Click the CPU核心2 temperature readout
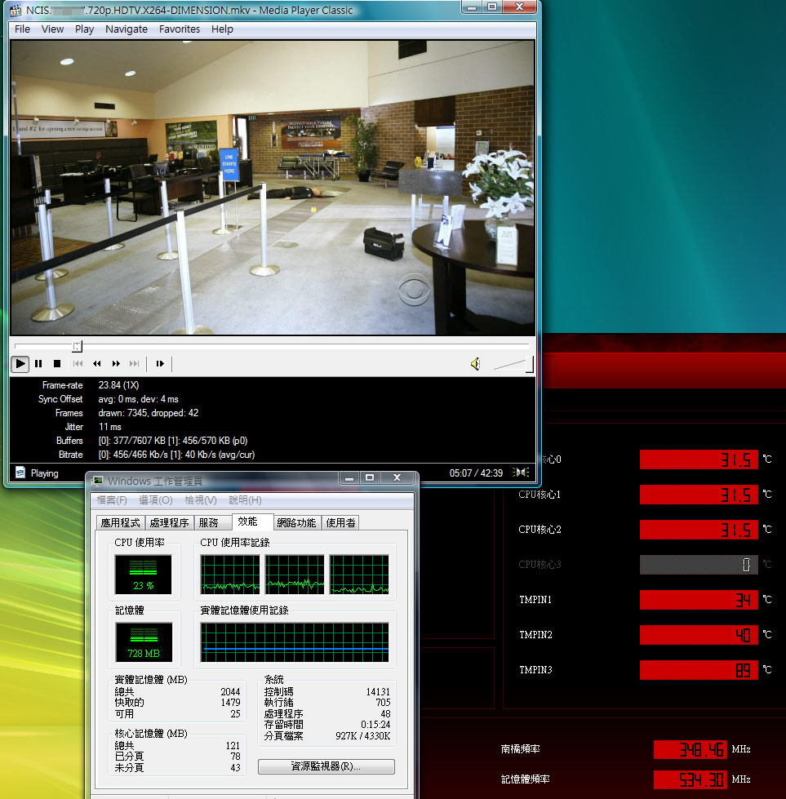Image resolution: width=786 pixels, height=799 pixels. (x=699, y=530)
